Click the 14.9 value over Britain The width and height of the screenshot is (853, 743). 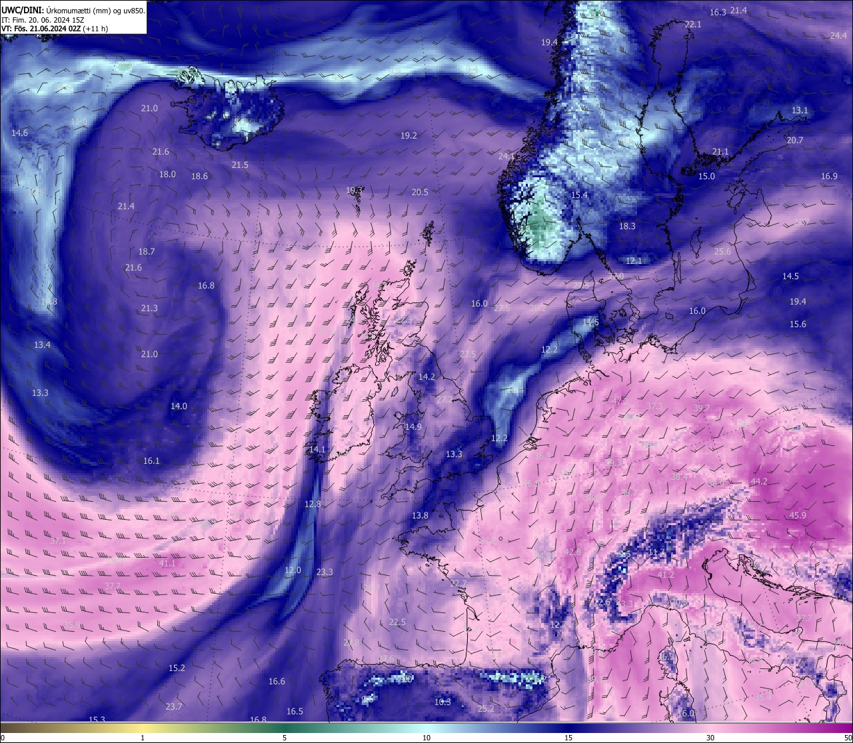(413, 426)
